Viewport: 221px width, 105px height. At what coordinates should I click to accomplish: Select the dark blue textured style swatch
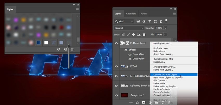click(x=39, y=43)
